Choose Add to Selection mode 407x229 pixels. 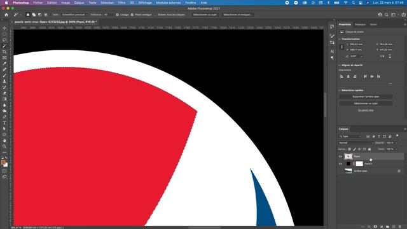tap(34, 15)
